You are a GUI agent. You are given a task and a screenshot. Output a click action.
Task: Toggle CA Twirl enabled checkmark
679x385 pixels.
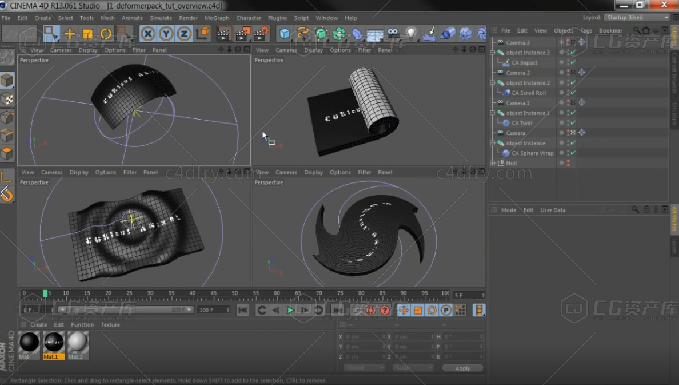573,122
